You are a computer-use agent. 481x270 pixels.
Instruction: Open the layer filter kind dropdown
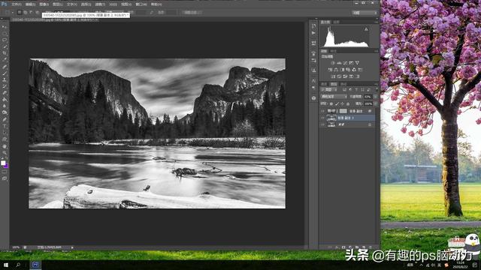point(329,90)
